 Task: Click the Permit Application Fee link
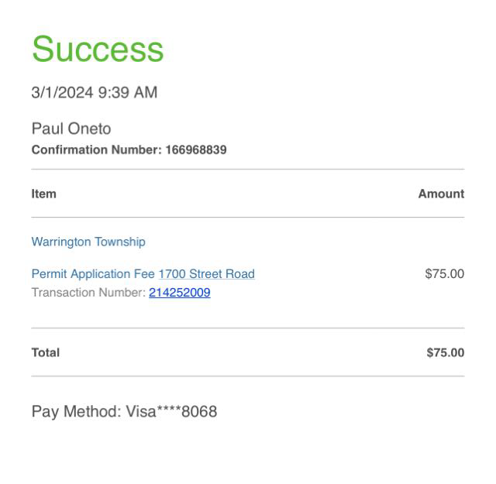tap(93, 274)
